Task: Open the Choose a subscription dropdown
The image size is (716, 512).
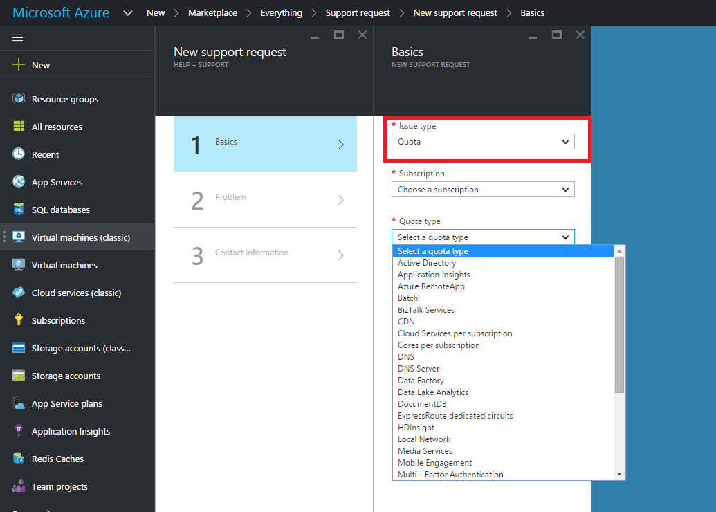Action: coord(483,189)
